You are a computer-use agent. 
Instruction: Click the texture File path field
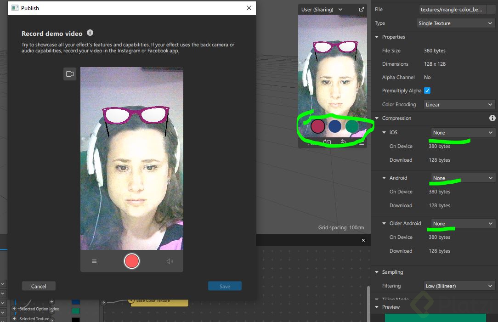pyautogui.click(x=452, y=10)
